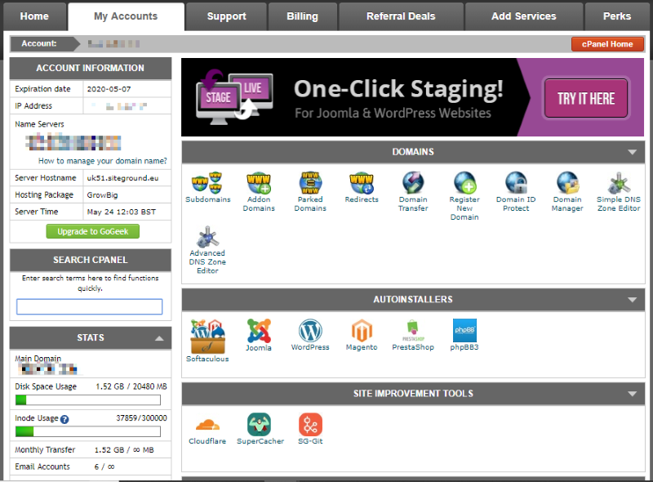The width and height of the screenshot is (653, 482).
Task: Launch the Magento autoinstaller
Action: point(362,335)
